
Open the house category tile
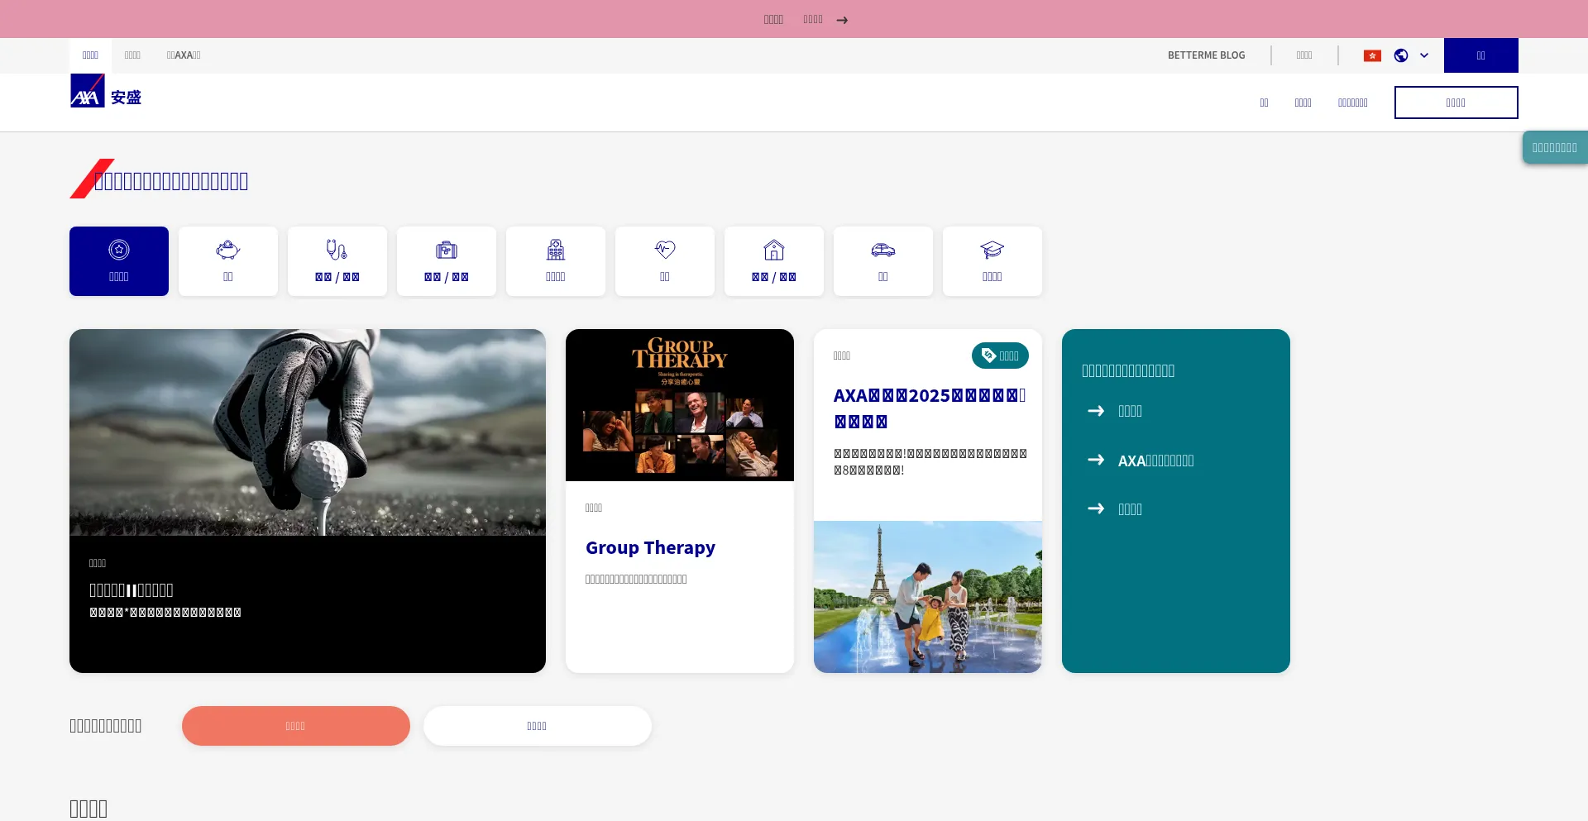click(x=774, y=261)
